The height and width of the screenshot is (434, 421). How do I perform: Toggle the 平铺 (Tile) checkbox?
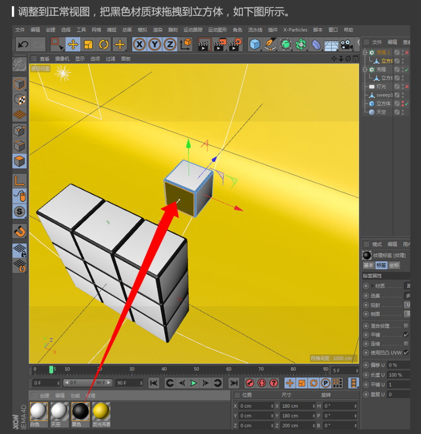click(406, 335)
